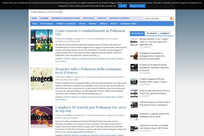
Task: Open the CONTATTI page
Action: point(102,18)
